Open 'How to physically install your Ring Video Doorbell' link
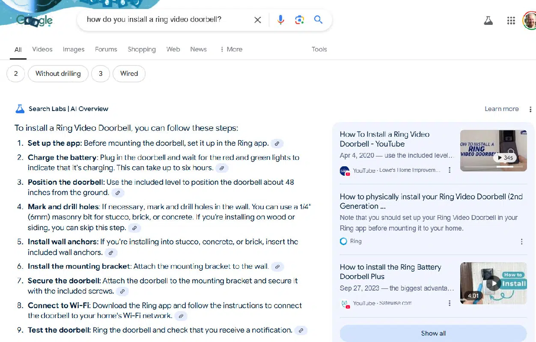Image resolution: width=536 pixels, height=342 pixels. coord(431,201)
